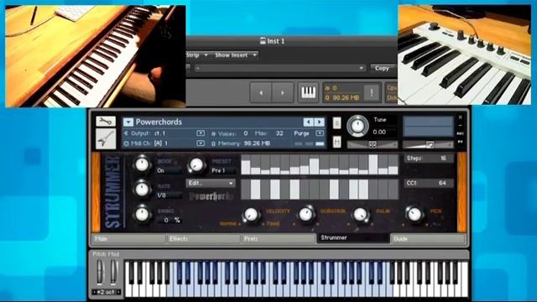Switch to the Main tab
Viewport: 537px width, 302px height.
[128, 238]
